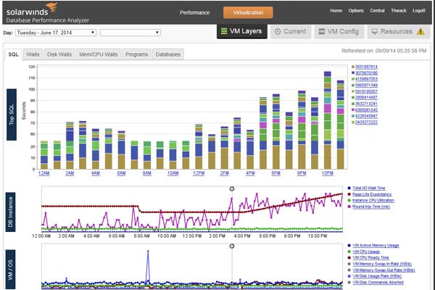
Task: Click the monitor icon on Resources button
Action: tap(373, 32)
